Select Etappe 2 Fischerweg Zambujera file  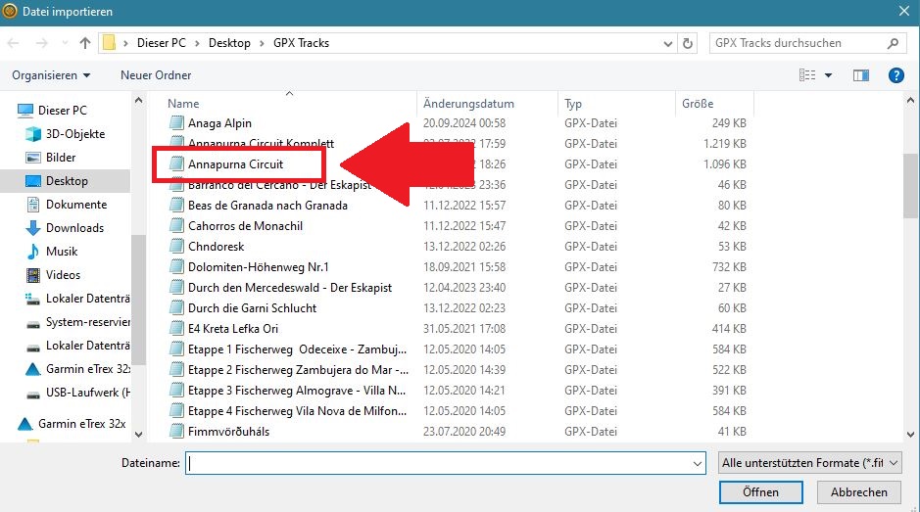click(298, 369)
